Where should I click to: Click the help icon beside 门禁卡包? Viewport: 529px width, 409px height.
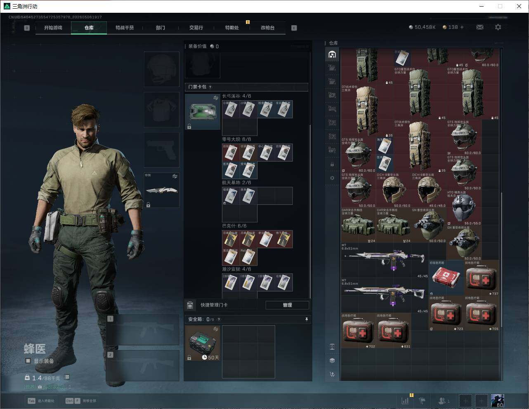tap(210, 87)
